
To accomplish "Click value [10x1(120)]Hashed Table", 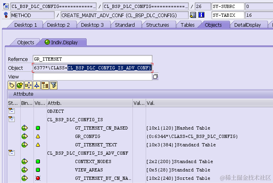I will click(x=178, y=128).
